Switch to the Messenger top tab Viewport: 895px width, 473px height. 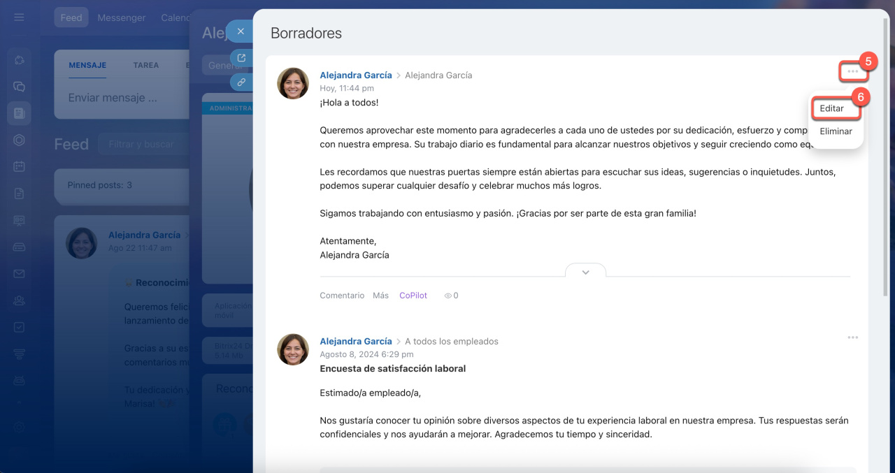[x=122, y=17]
